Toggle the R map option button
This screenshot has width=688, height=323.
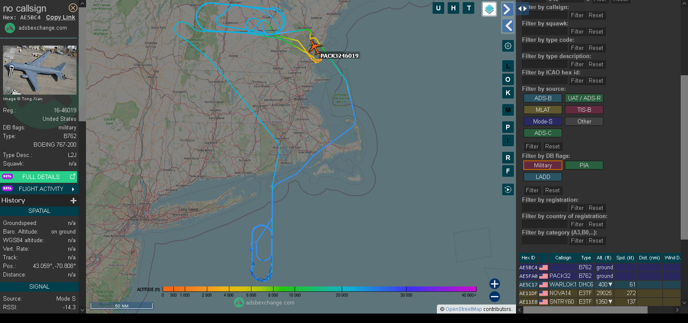[508, 158]
